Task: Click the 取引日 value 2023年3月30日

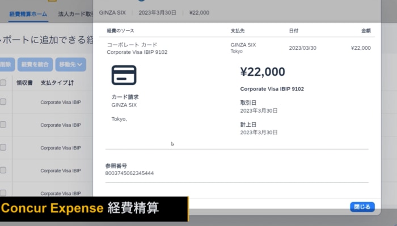Action: [x=259, y=110]
